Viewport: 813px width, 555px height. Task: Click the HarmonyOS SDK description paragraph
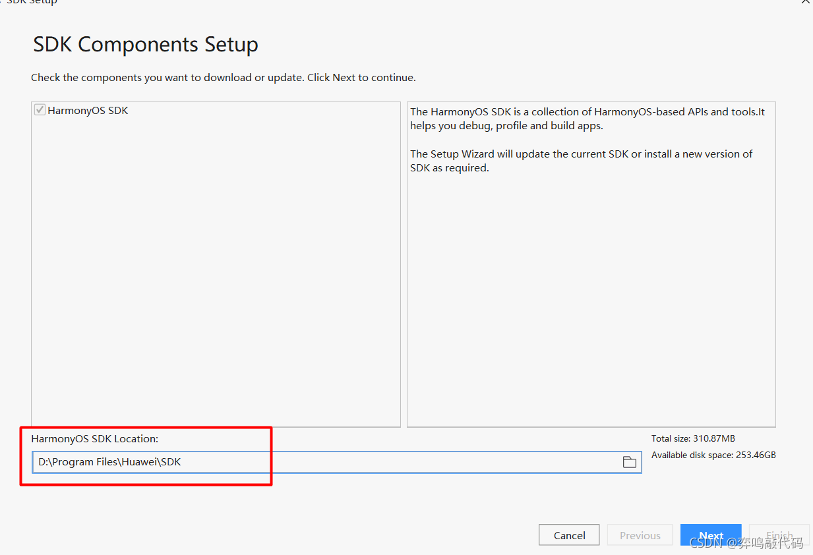coord(587,119)
